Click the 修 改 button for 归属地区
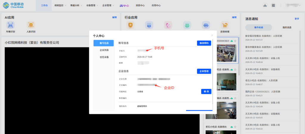Image resolution: width=305 pixels, height=134 pixels. pyautogui.click(x=206, y=92)
